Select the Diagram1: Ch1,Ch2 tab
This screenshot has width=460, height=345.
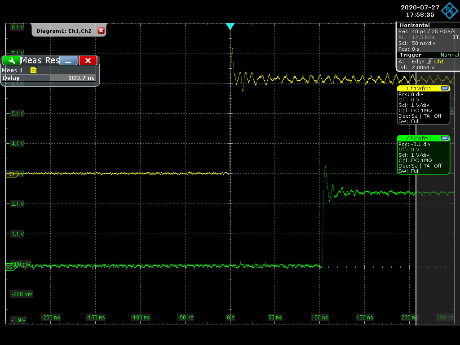[64, 31]
